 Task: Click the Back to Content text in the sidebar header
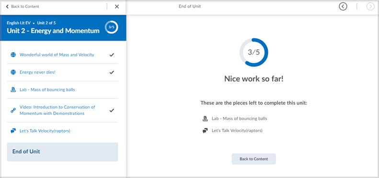(x=25, y=7)
